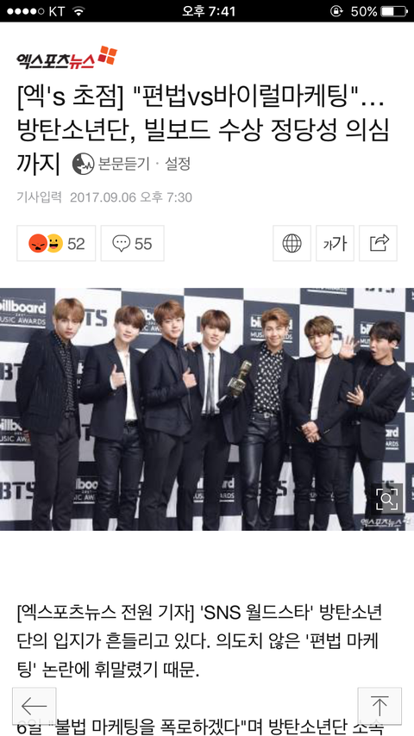Open the 가가 font size button

[335, 243]
